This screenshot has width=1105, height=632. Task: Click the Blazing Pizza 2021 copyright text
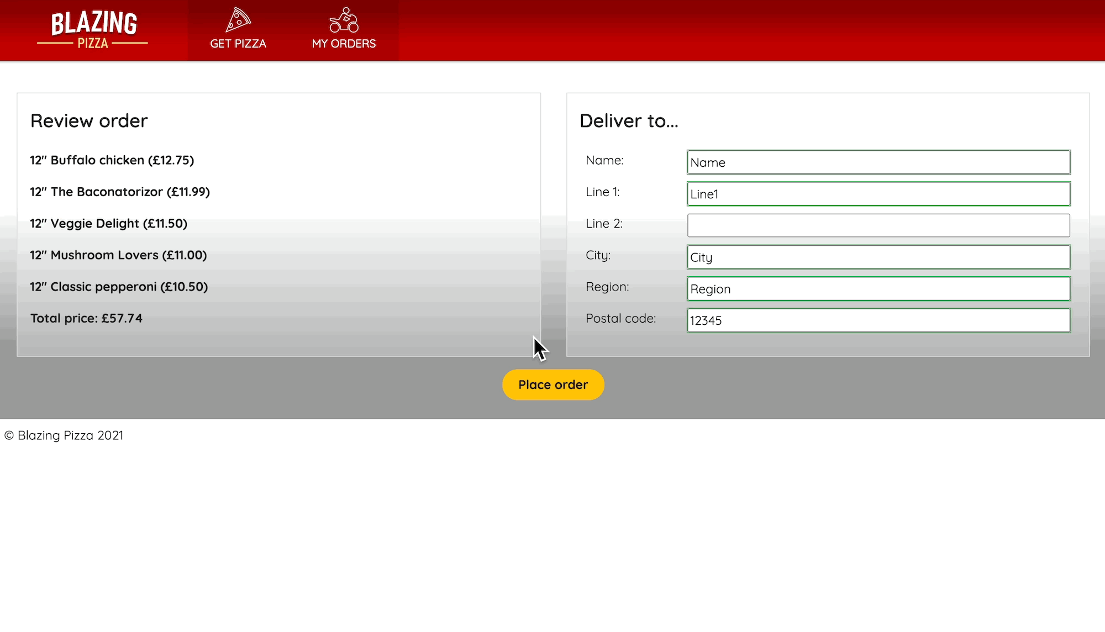[x=64, y=435]
